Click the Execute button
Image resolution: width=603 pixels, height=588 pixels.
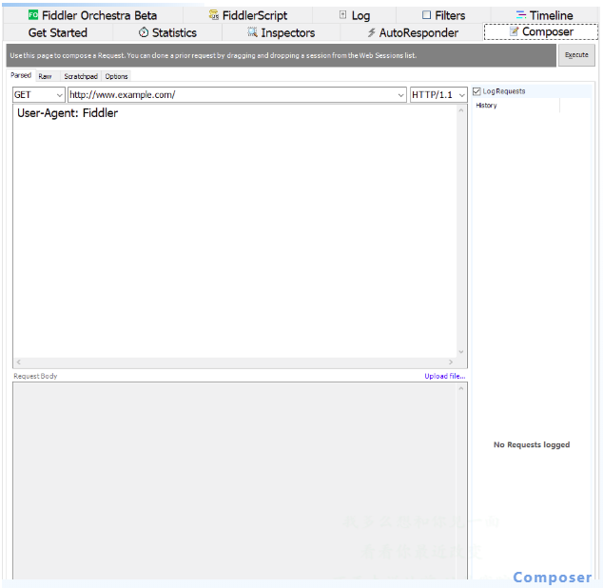point(576,55)
